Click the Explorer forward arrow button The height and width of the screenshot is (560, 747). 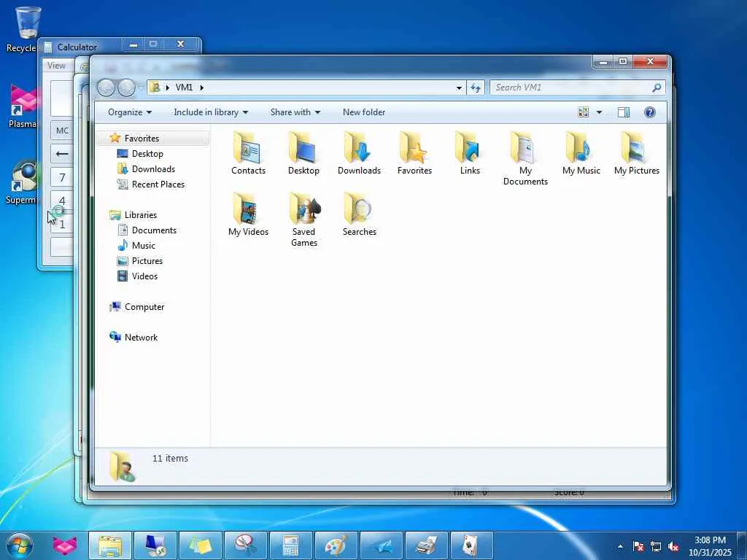click(x=126, y=87)
